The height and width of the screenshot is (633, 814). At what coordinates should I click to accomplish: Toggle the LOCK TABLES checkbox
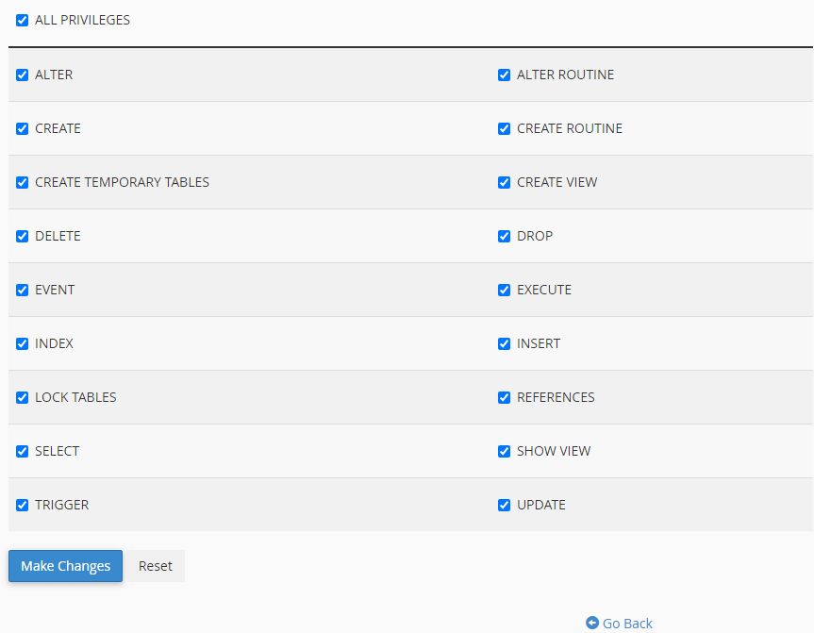tap(23, 397)
